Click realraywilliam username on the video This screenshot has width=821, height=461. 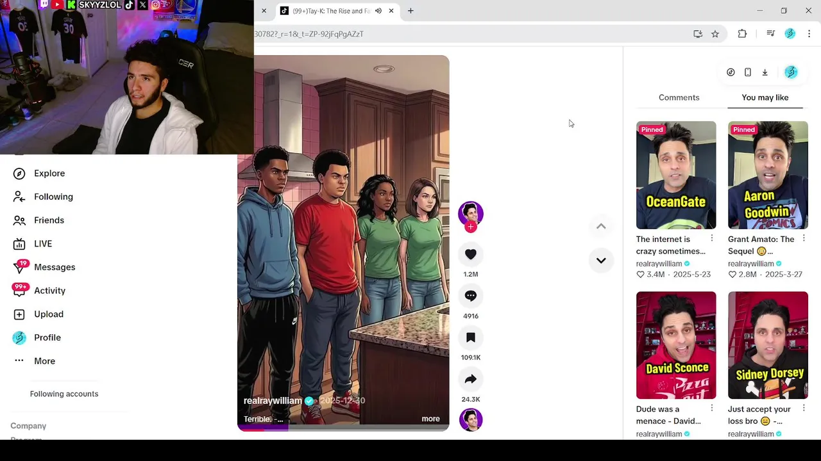point(273,401)
